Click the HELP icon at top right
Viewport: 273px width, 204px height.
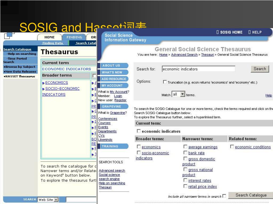[x=255, y=32]
